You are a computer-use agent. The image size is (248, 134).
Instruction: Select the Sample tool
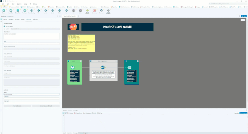(52, 11)
